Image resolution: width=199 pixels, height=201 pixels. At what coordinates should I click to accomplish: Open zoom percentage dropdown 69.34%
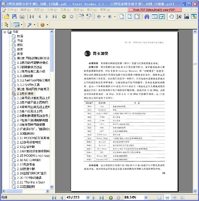[146, 198]
